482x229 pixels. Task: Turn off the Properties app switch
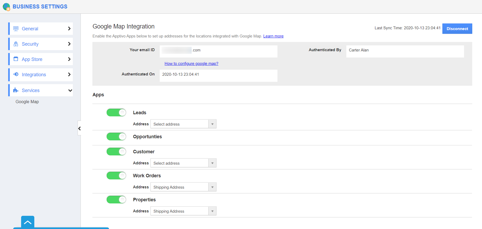click(x=116, y=200)
